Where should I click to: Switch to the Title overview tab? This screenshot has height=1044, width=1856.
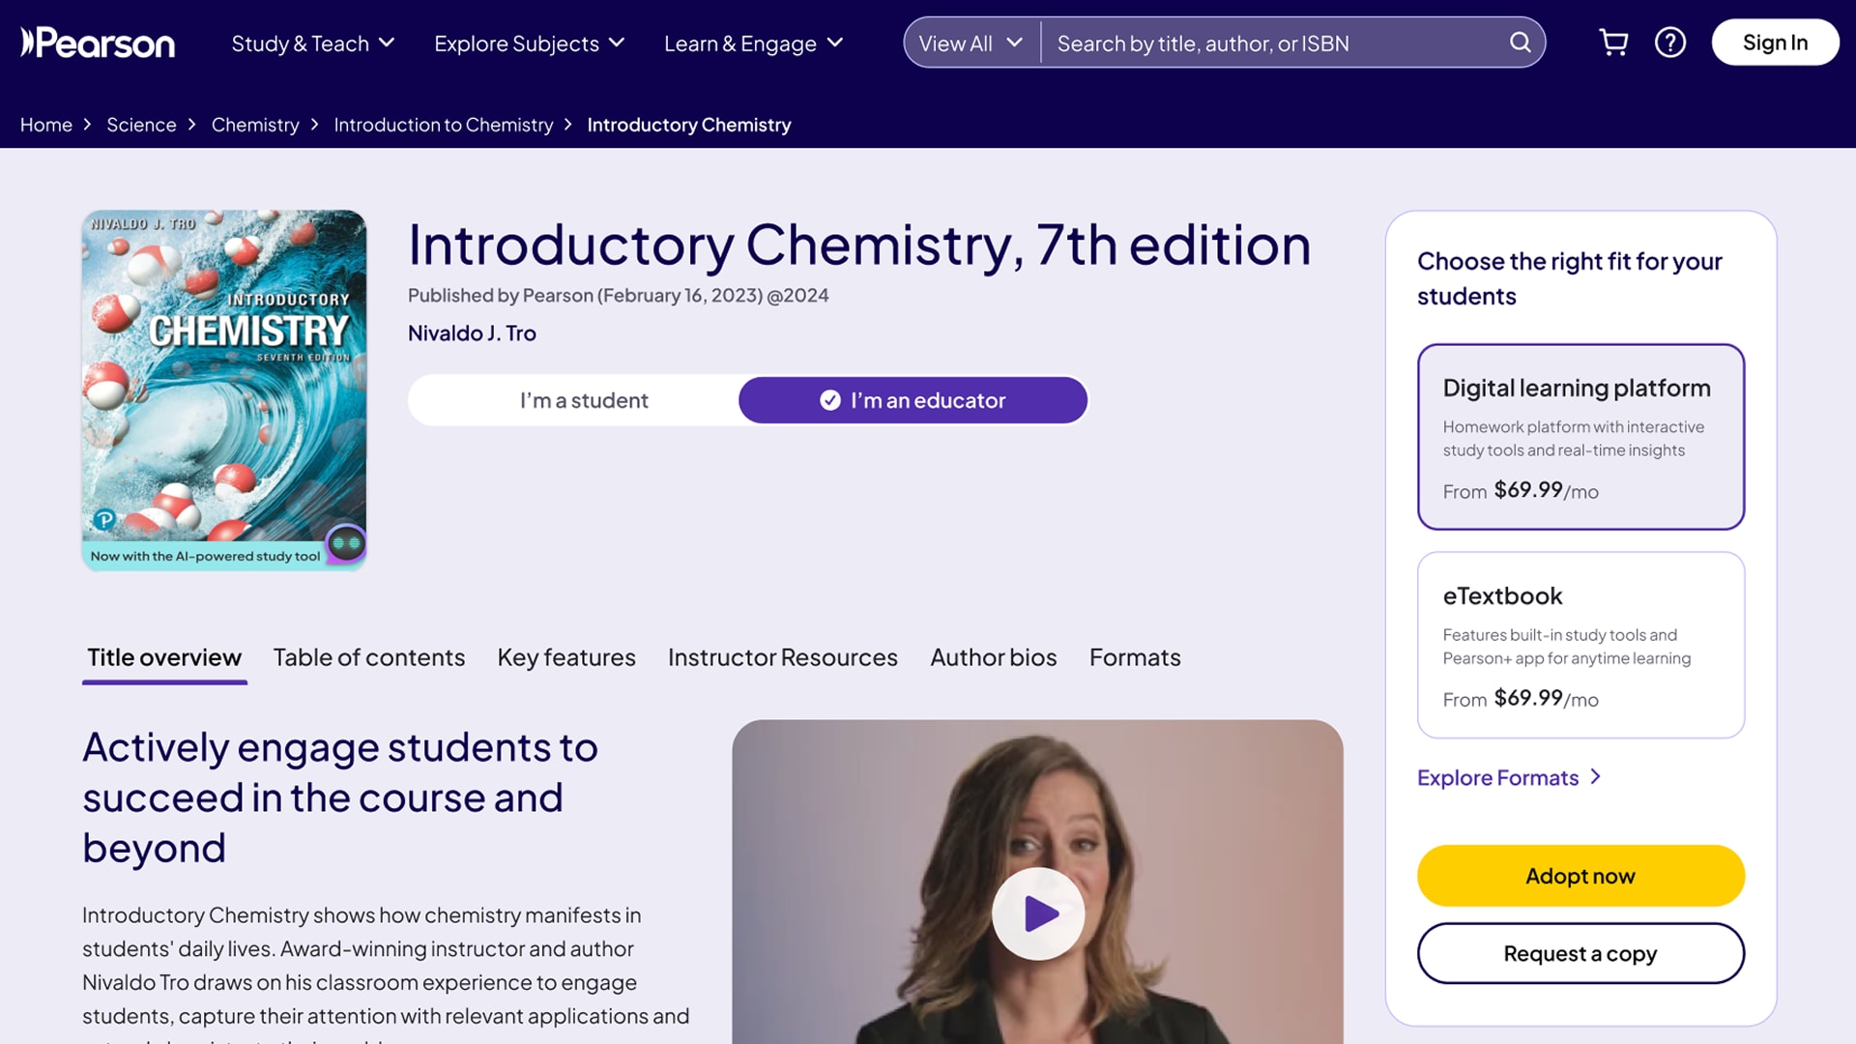point(164,657)
